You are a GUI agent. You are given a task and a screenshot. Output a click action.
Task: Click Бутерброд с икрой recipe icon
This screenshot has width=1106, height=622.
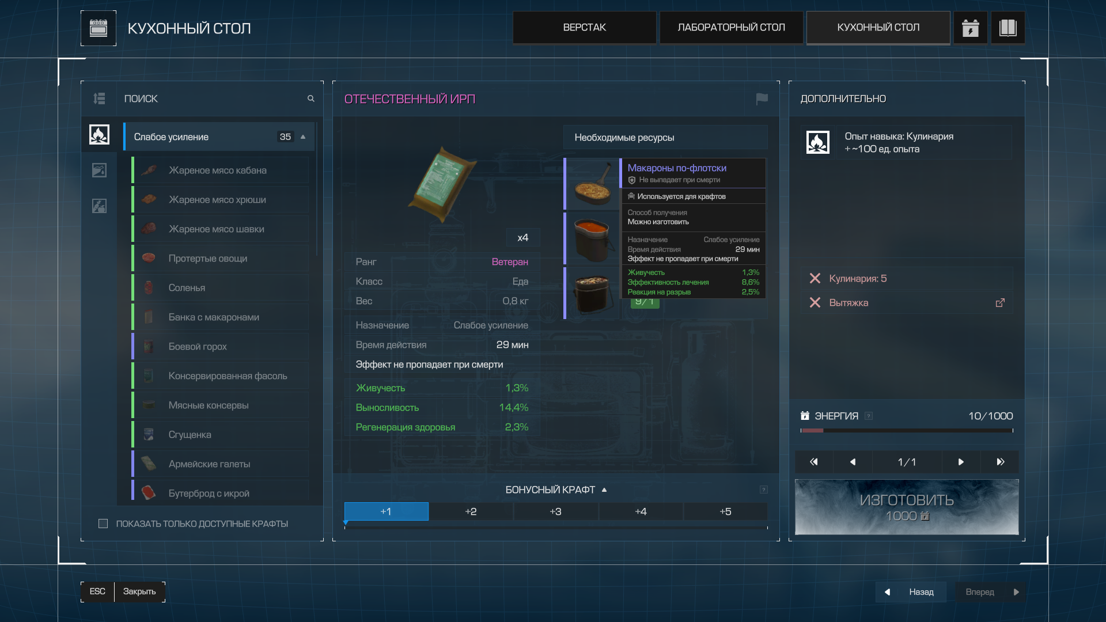click(x=149, y=493)
